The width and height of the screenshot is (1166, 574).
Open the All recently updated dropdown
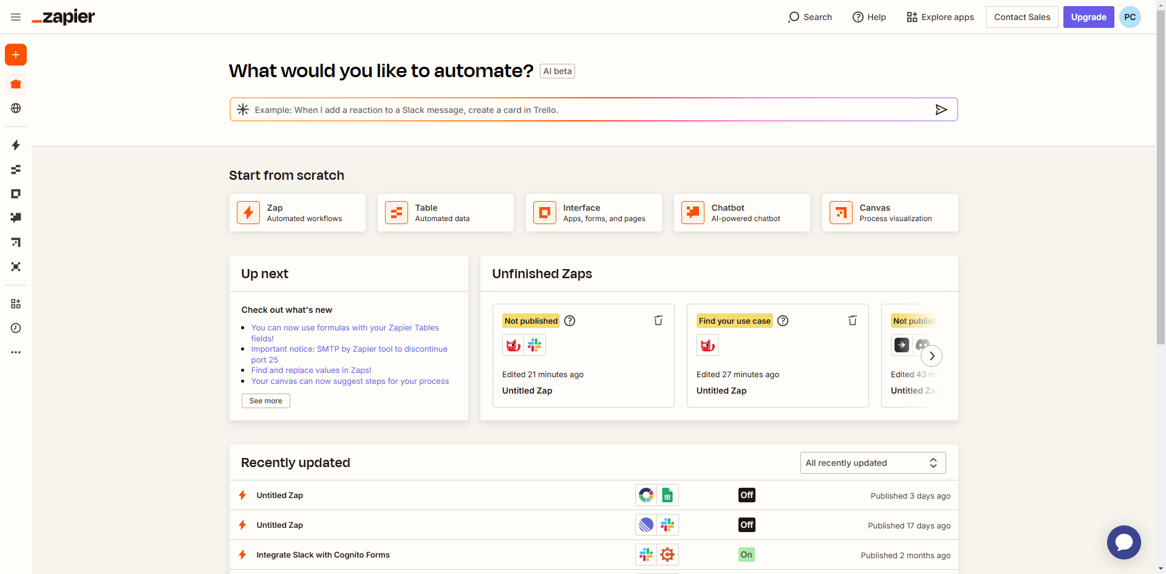pos(872,463)
